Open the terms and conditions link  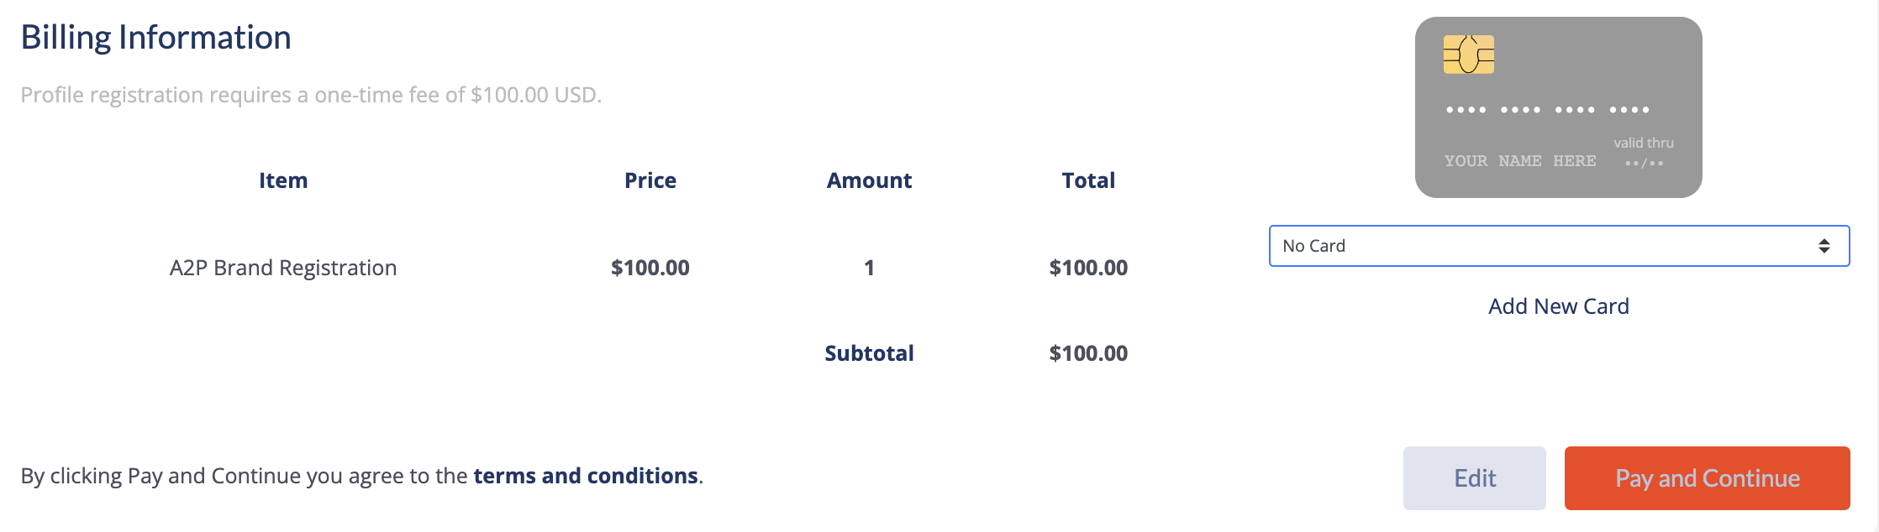coord(586,476)
